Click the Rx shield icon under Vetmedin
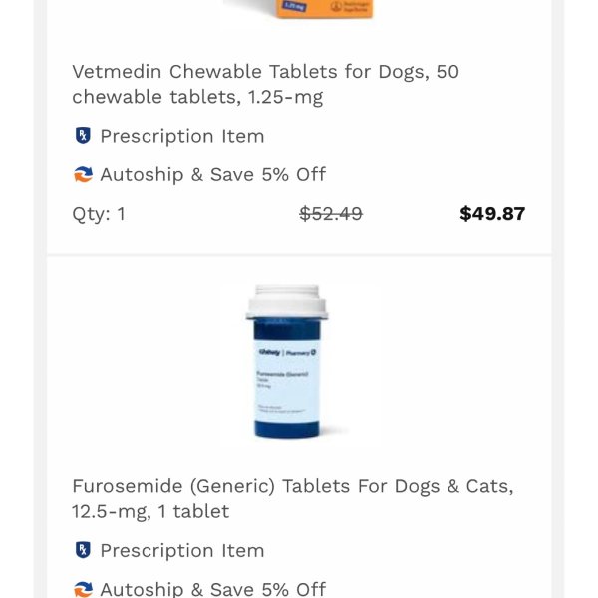This screenshot has height=598, width=598. tap(83, 136)
